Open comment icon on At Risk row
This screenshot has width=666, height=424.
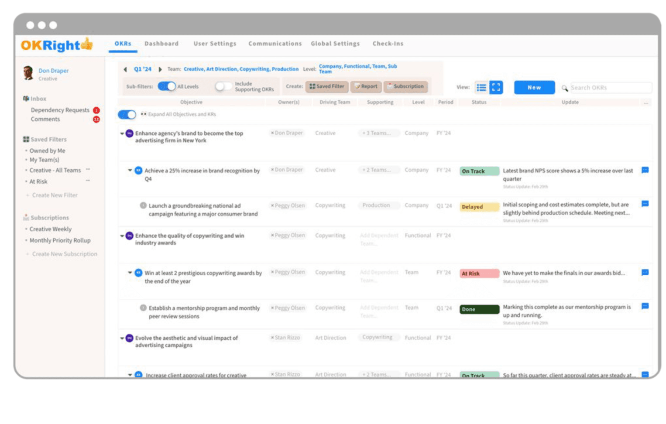(645, 273)
